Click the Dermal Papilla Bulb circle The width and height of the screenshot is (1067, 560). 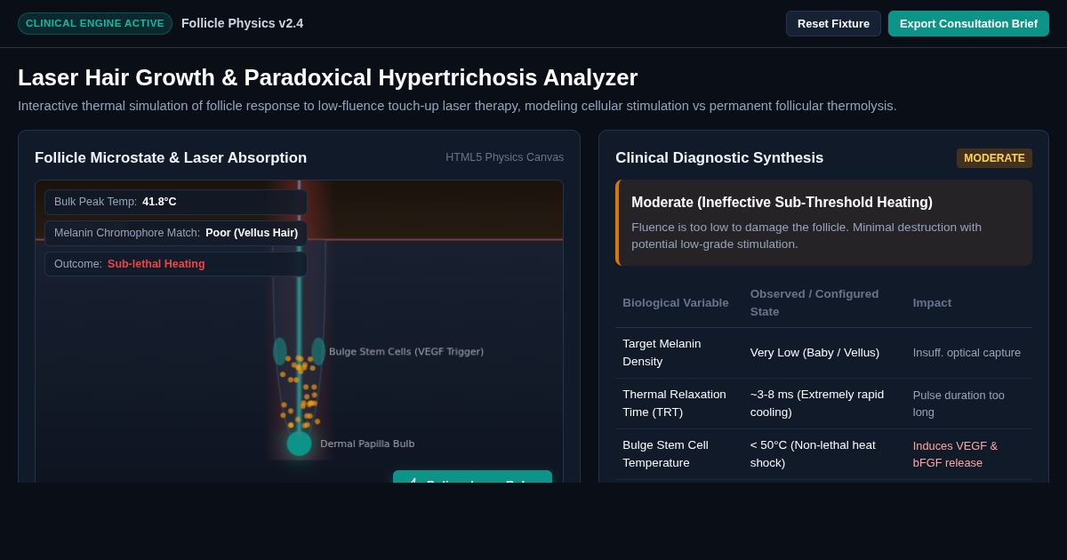(x=299, y=444)
